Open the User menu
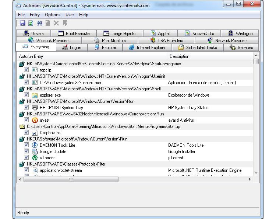This screenshot has width=276, height=219. (x=70, y=15)
